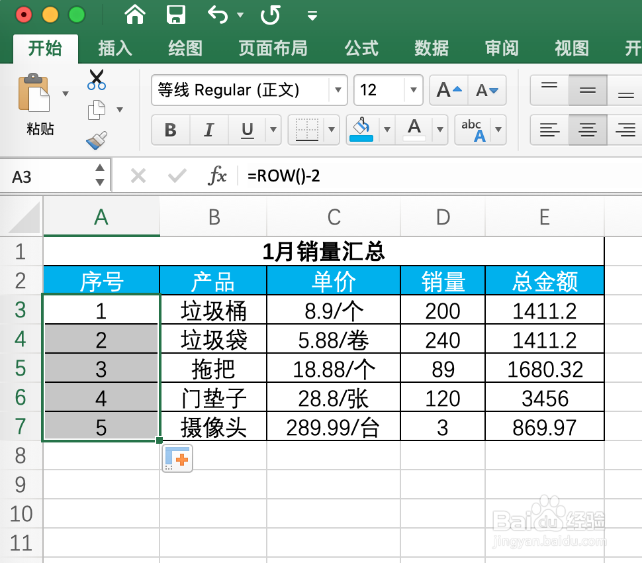Switch to the 数据 ribbon tab
Viewport: 642px width, 563px height.
(431, 48)
